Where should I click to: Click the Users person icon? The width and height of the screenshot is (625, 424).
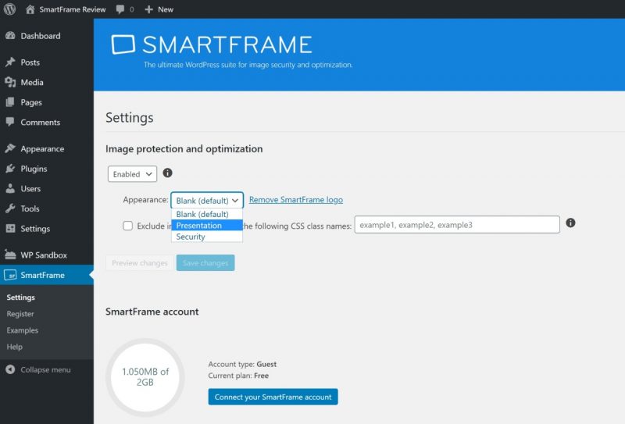pos(10,188)
